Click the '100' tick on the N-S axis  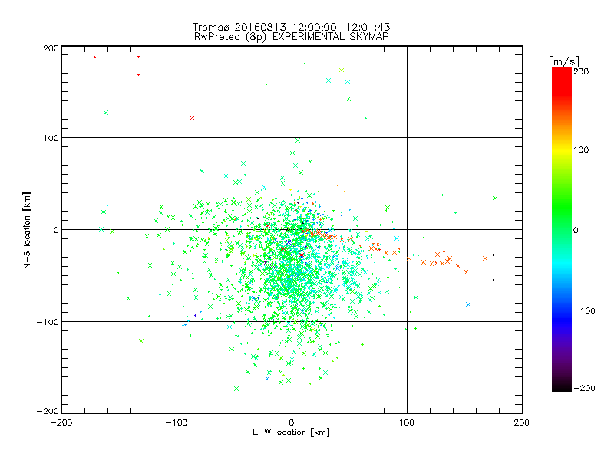pos(51,138)
